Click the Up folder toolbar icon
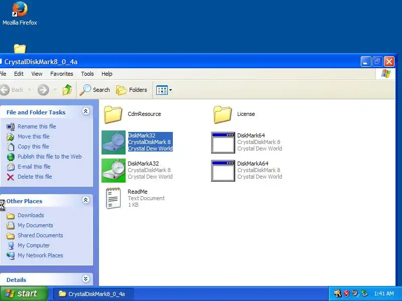Viewport: 402px width, 301px height. coord(67,90)
